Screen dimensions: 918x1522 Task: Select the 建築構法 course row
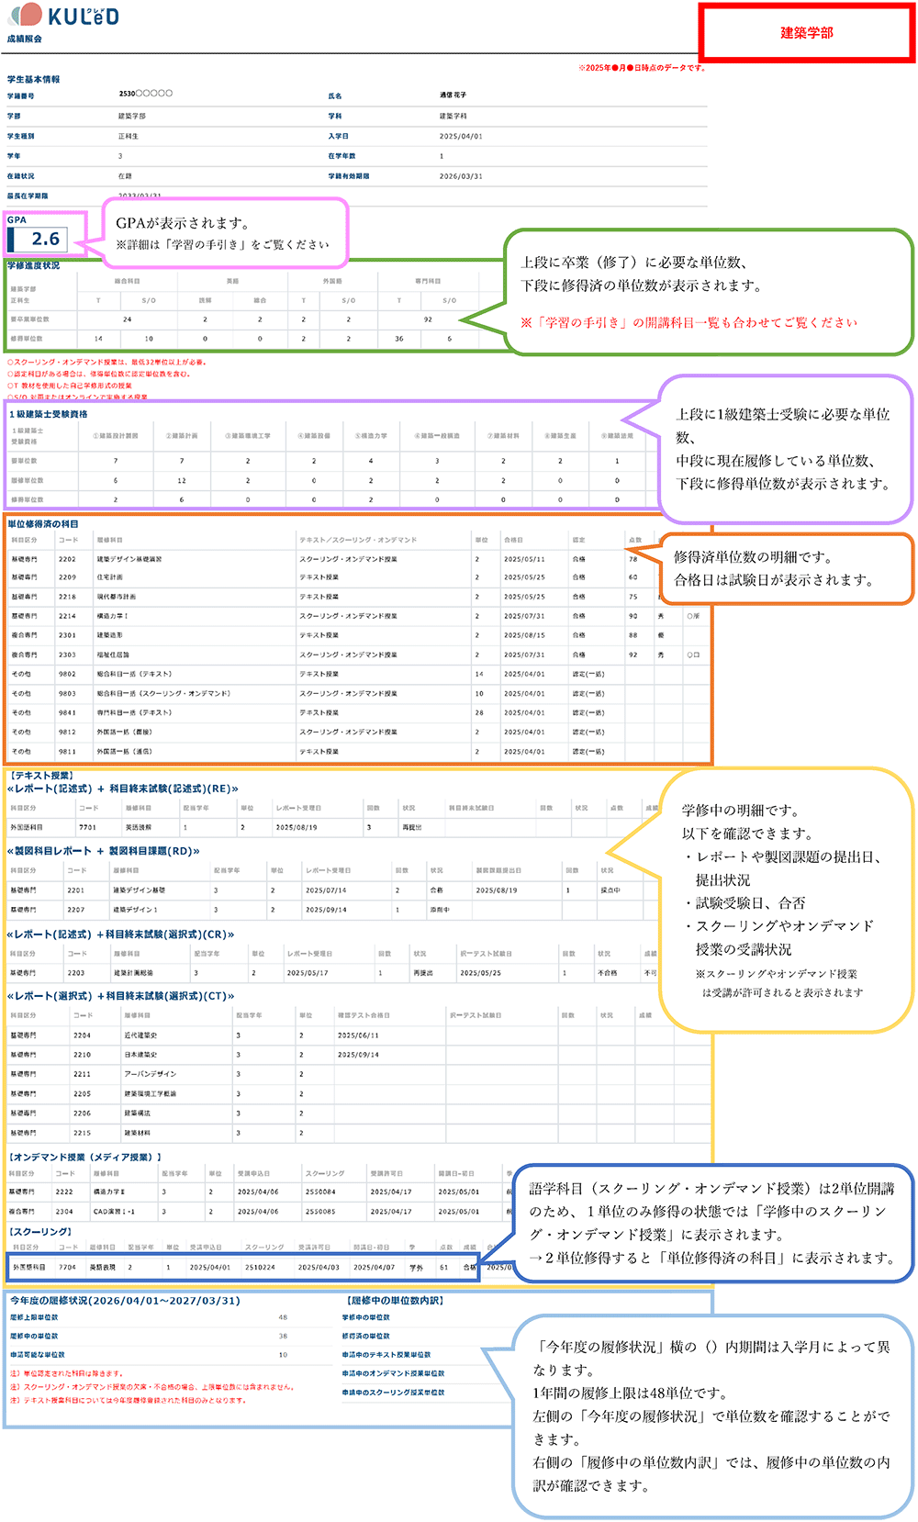point(358,1114)
